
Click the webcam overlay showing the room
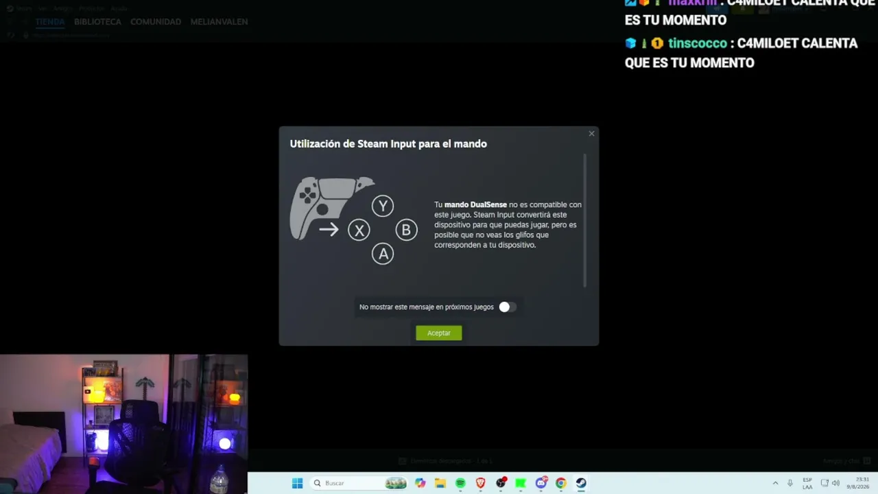pos(123,424)
